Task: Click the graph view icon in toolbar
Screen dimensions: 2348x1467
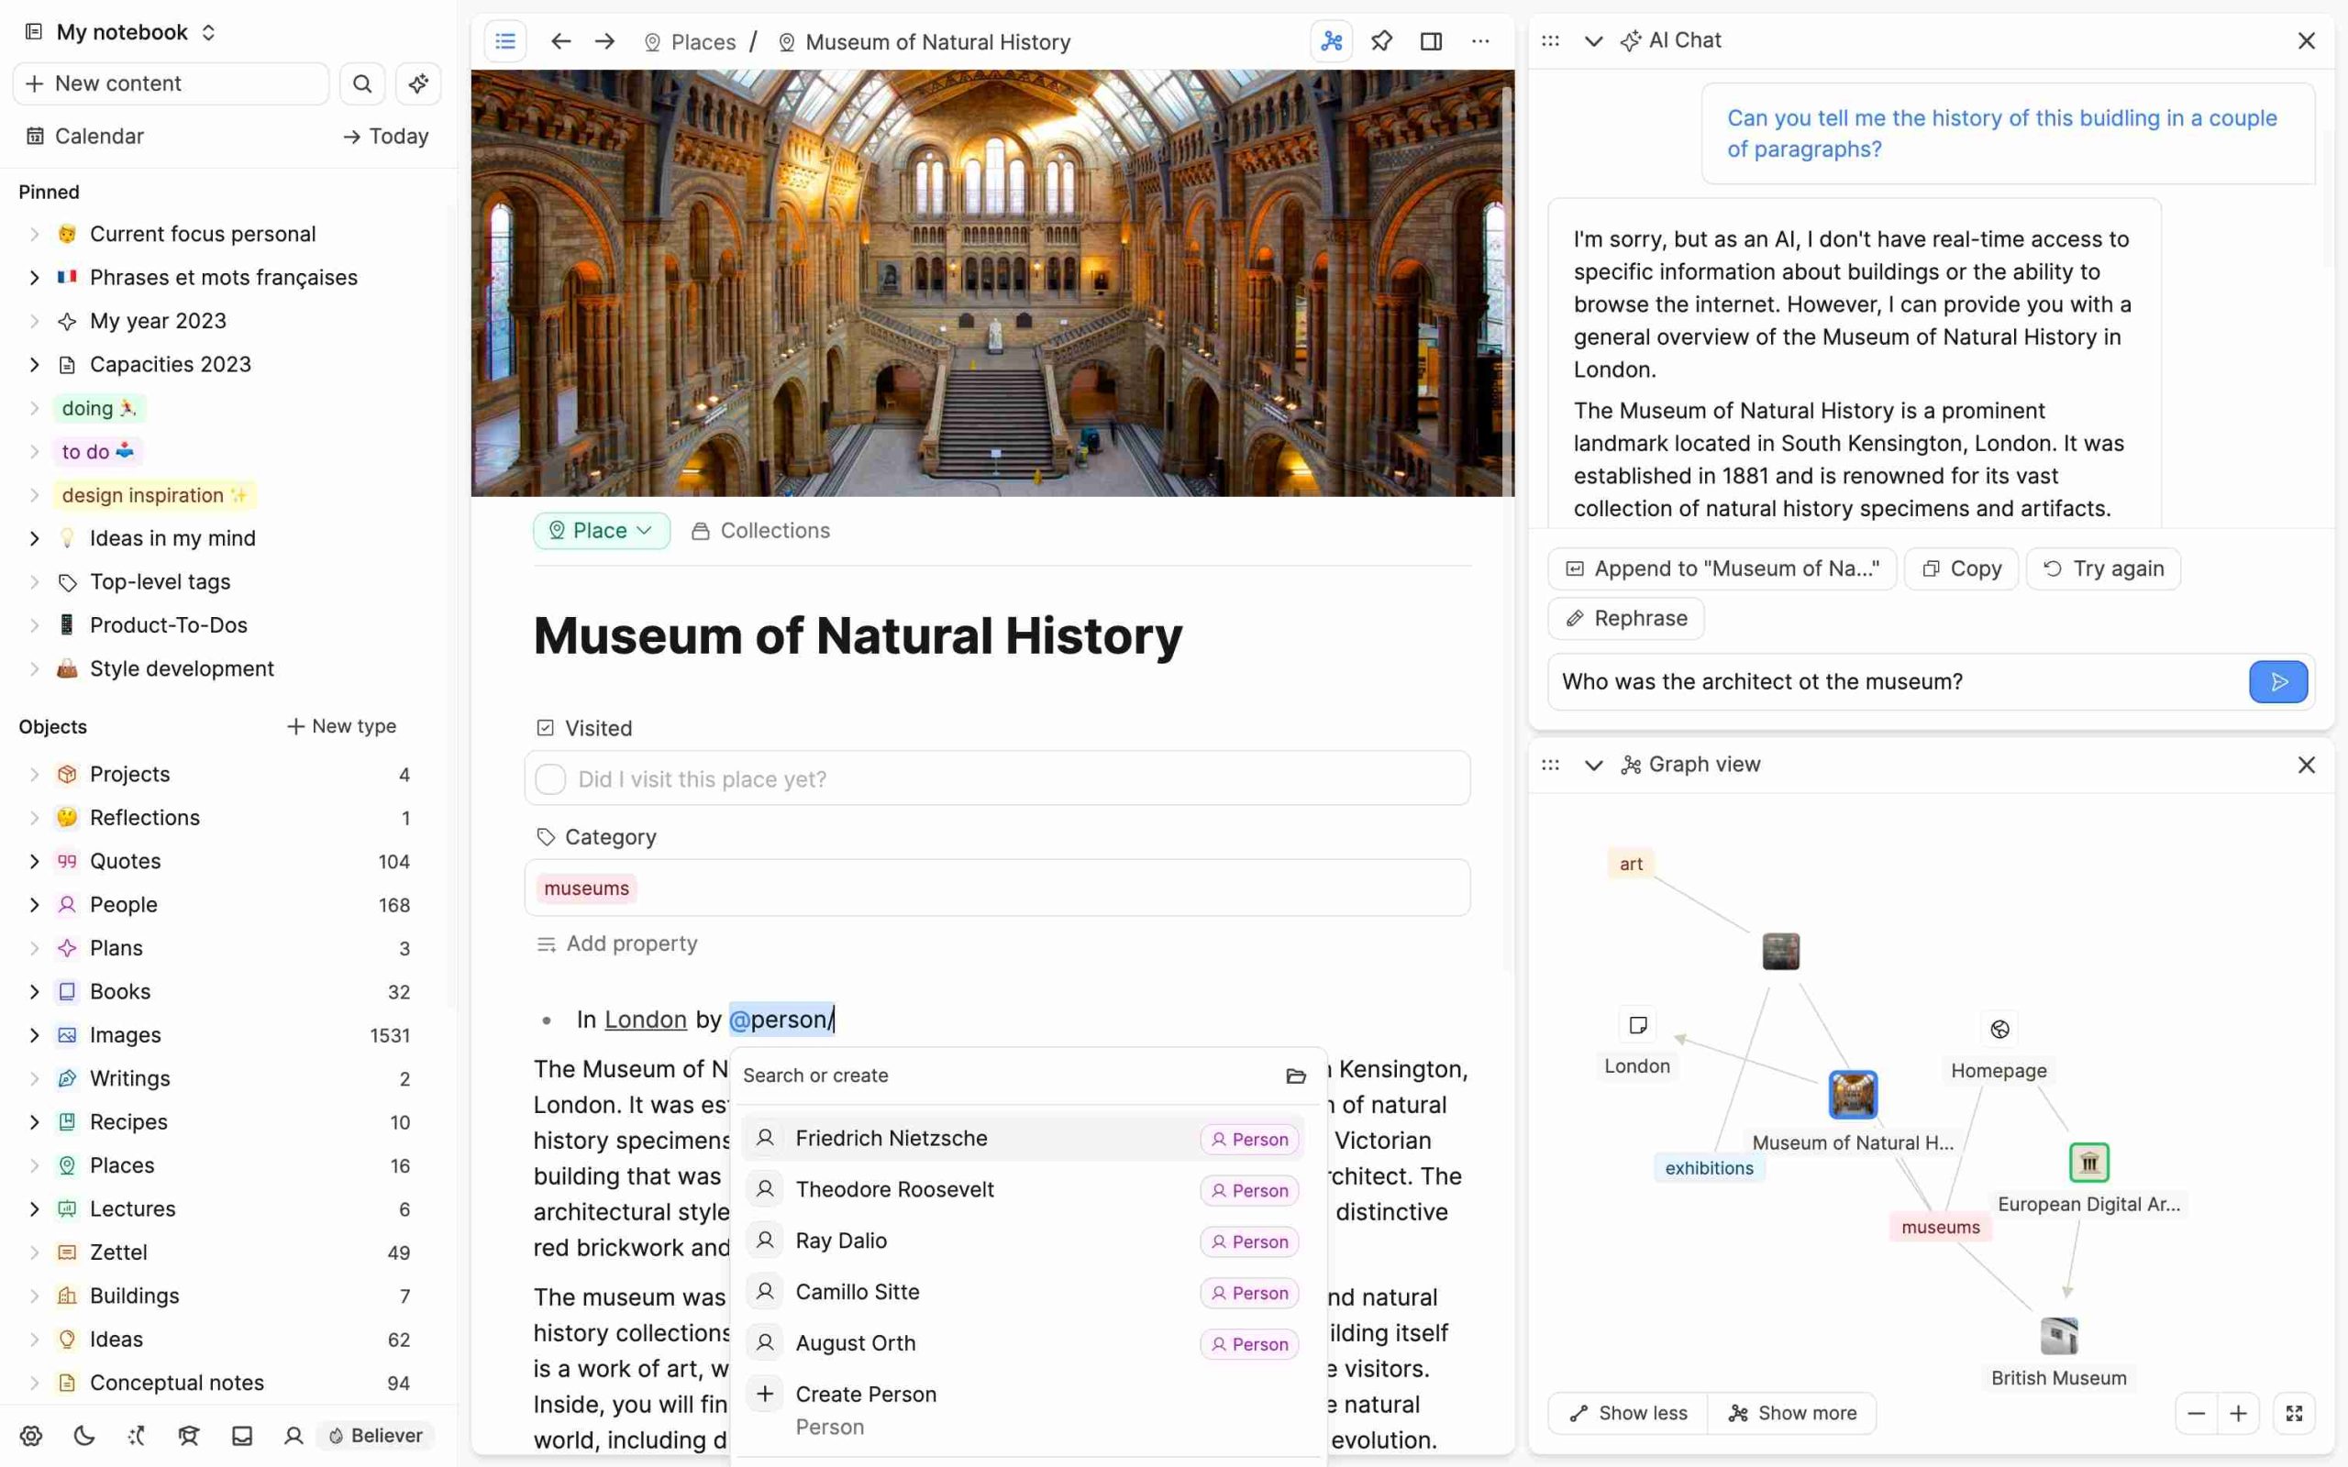Action: (1331, 40)
